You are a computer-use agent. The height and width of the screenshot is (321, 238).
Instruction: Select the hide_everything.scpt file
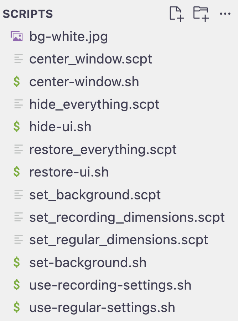tap(94, 104)
